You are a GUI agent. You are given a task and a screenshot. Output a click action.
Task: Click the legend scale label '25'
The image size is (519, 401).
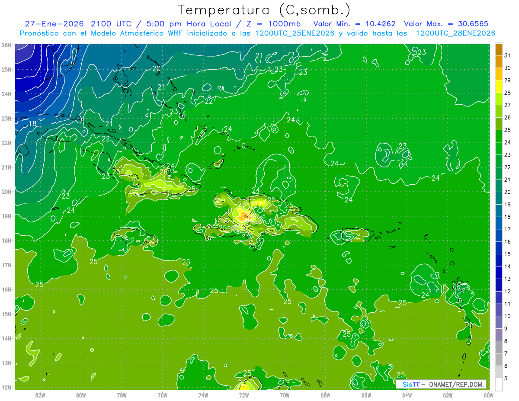tap(508, 130)
